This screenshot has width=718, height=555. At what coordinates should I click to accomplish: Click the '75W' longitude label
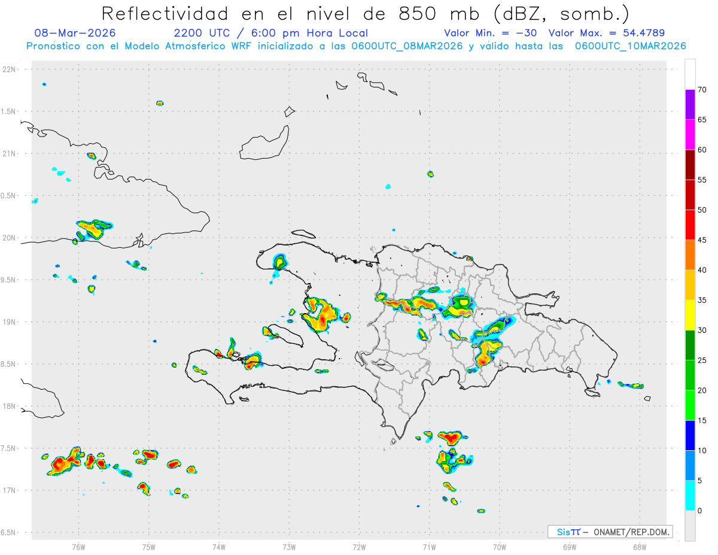pyautogui.click(x=149, y=547)
